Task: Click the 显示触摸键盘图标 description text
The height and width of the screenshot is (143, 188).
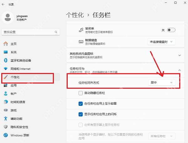Action: tap(95, 44)
